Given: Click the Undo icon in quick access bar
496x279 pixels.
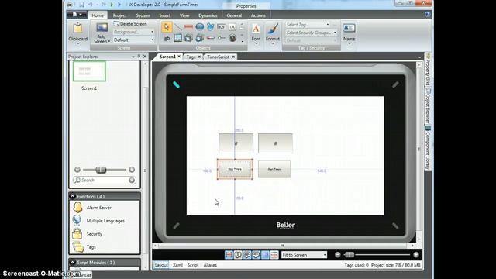Looking at the screenshot, I should (x=91, y=5).
